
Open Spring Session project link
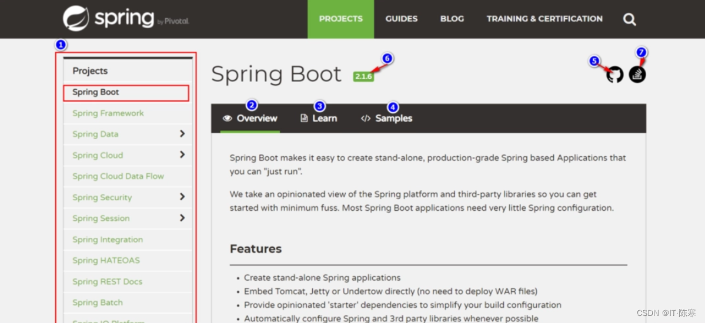(101, 218)
